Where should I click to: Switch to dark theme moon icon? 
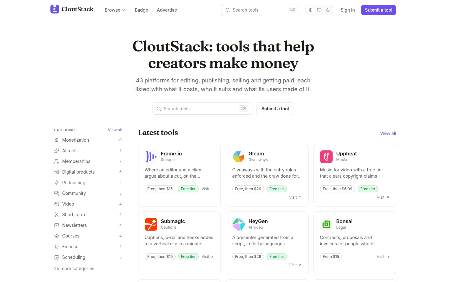[328, 10]
